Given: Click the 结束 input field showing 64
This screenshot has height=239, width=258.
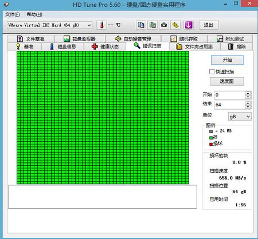Looking at the screenshot, I should click(229, 105).
